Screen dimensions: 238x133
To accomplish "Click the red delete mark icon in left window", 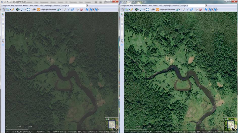I will click(81, 10).
